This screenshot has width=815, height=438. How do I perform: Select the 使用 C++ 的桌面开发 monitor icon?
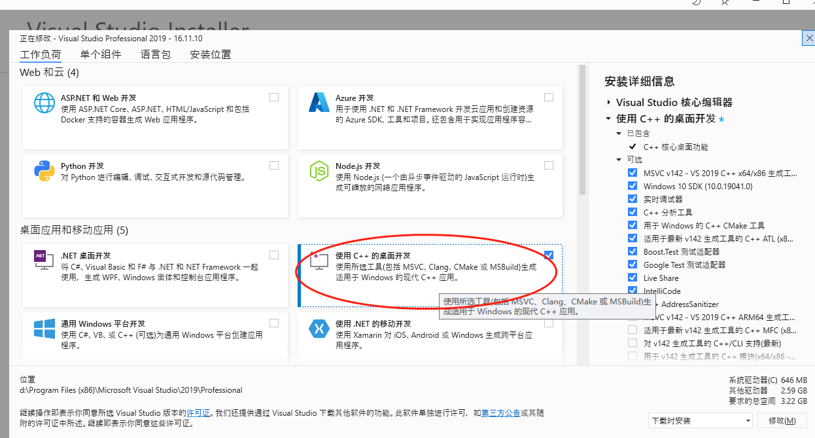[x=319, y=261]
